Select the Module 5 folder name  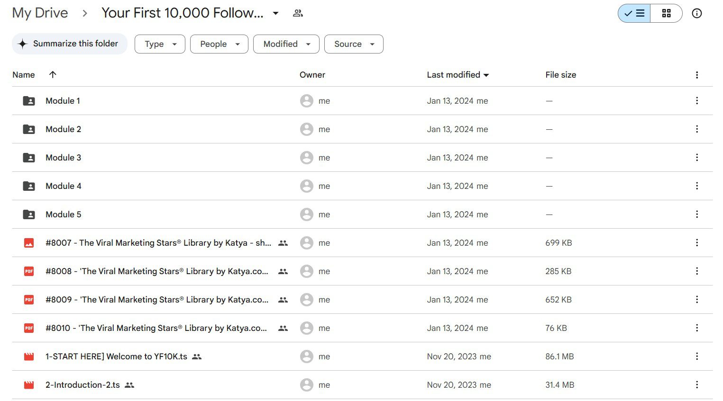click(x=63, y=214)
